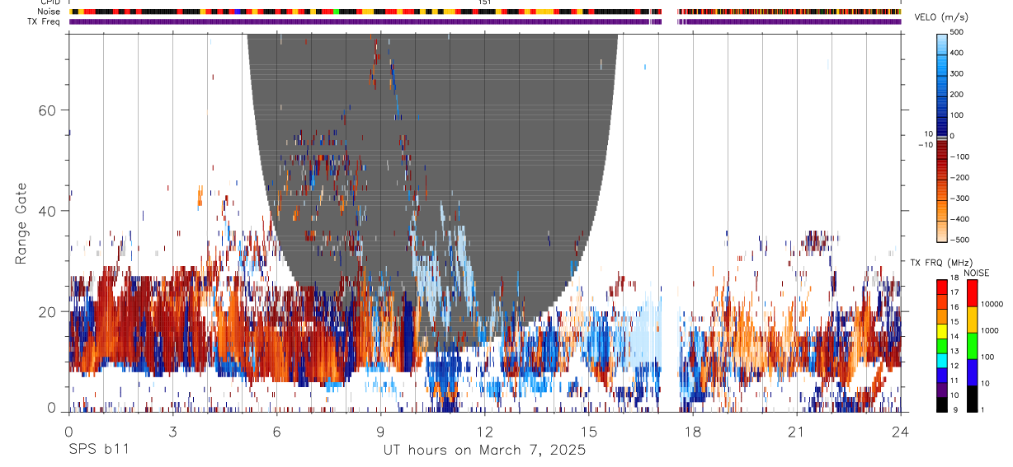The width and height of the screenshot is (1013, 467).
Task: Click the '15' tick on UT hours axis
Action: (588, 432)
